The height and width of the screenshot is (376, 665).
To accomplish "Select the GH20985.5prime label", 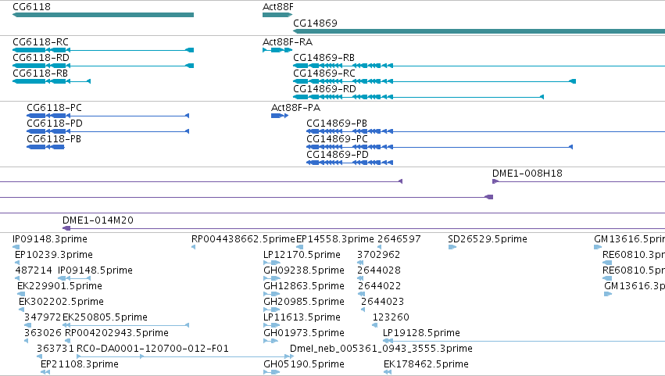I will tap(304, 302).
